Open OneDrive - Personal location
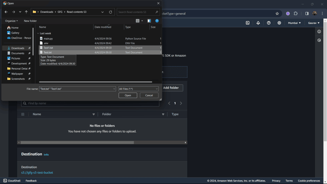Screen dimensions: 327x184 coord(19,38)
